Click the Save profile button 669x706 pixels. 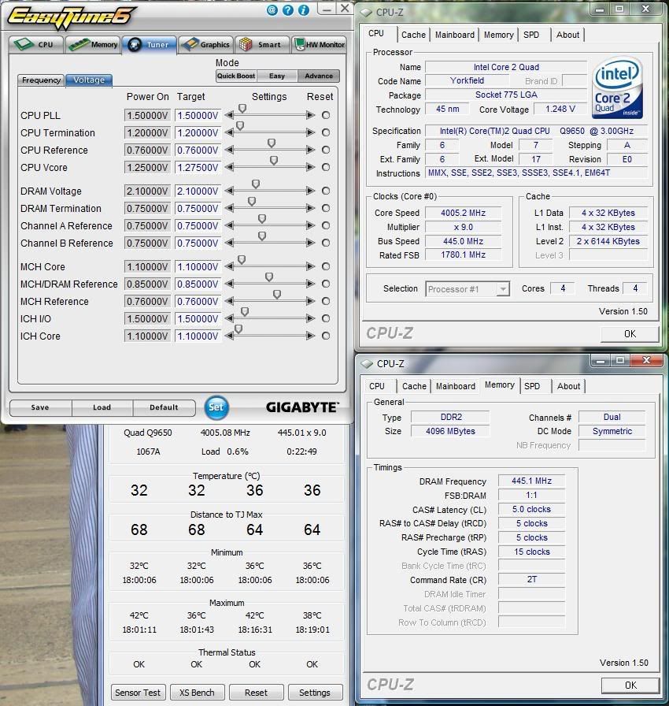40,407
